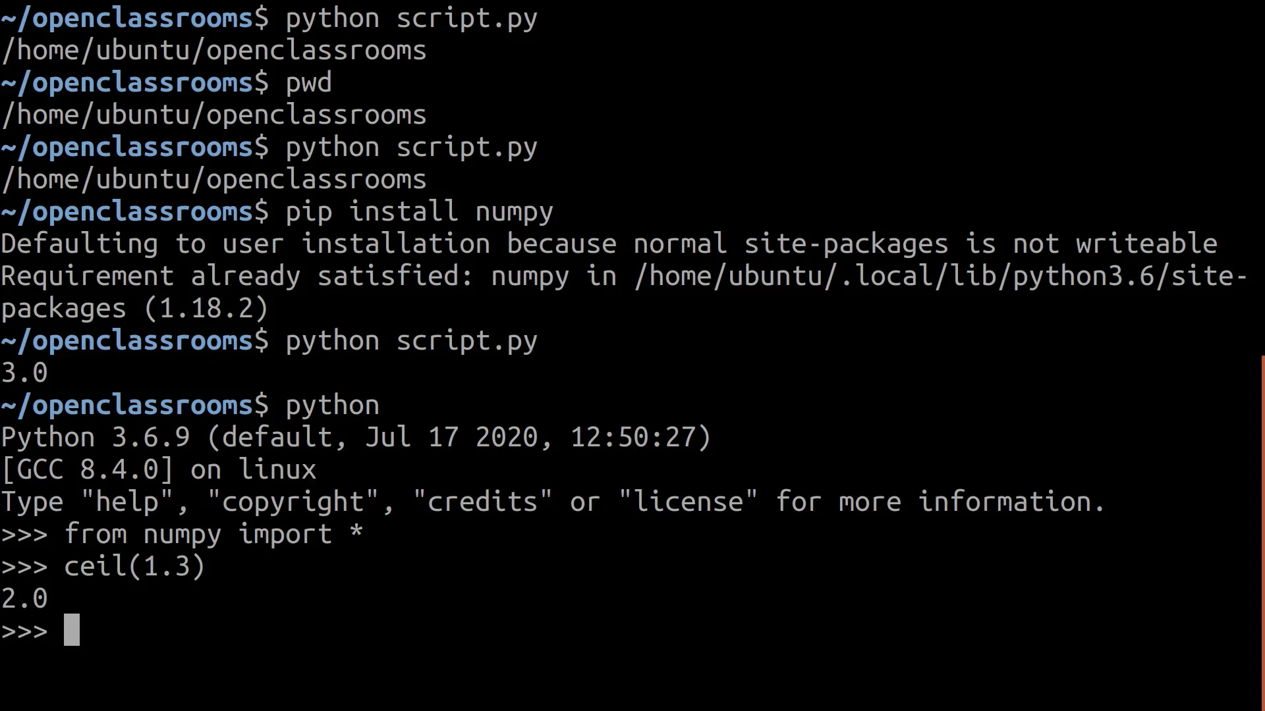This screenshot has height=711, width=1265.
Task: Click the 'Python 3.6.9' version banner line
Action: coord(356,438)
